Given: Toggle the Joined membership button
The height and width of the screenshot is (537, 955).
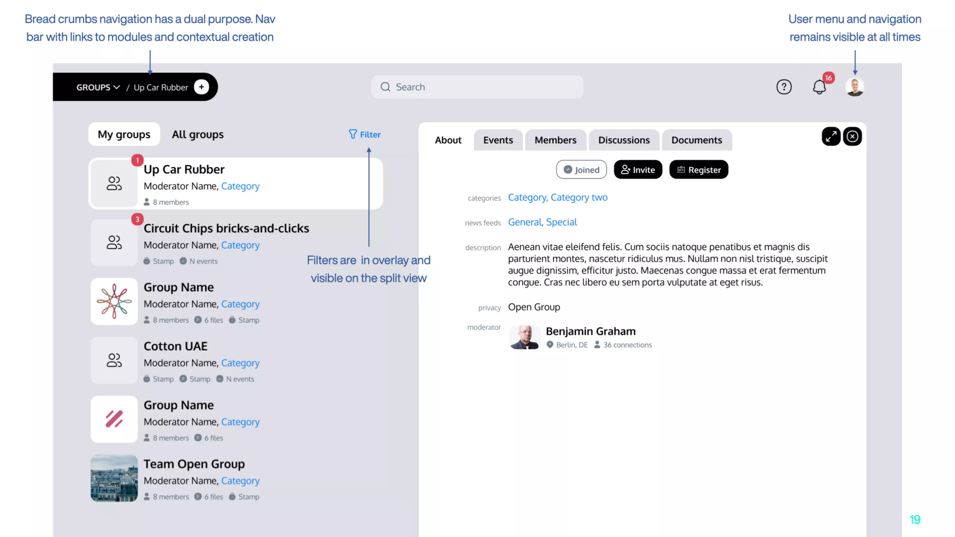Looking at the screenshot, I should pyautogui.click(x=581, y=170).
